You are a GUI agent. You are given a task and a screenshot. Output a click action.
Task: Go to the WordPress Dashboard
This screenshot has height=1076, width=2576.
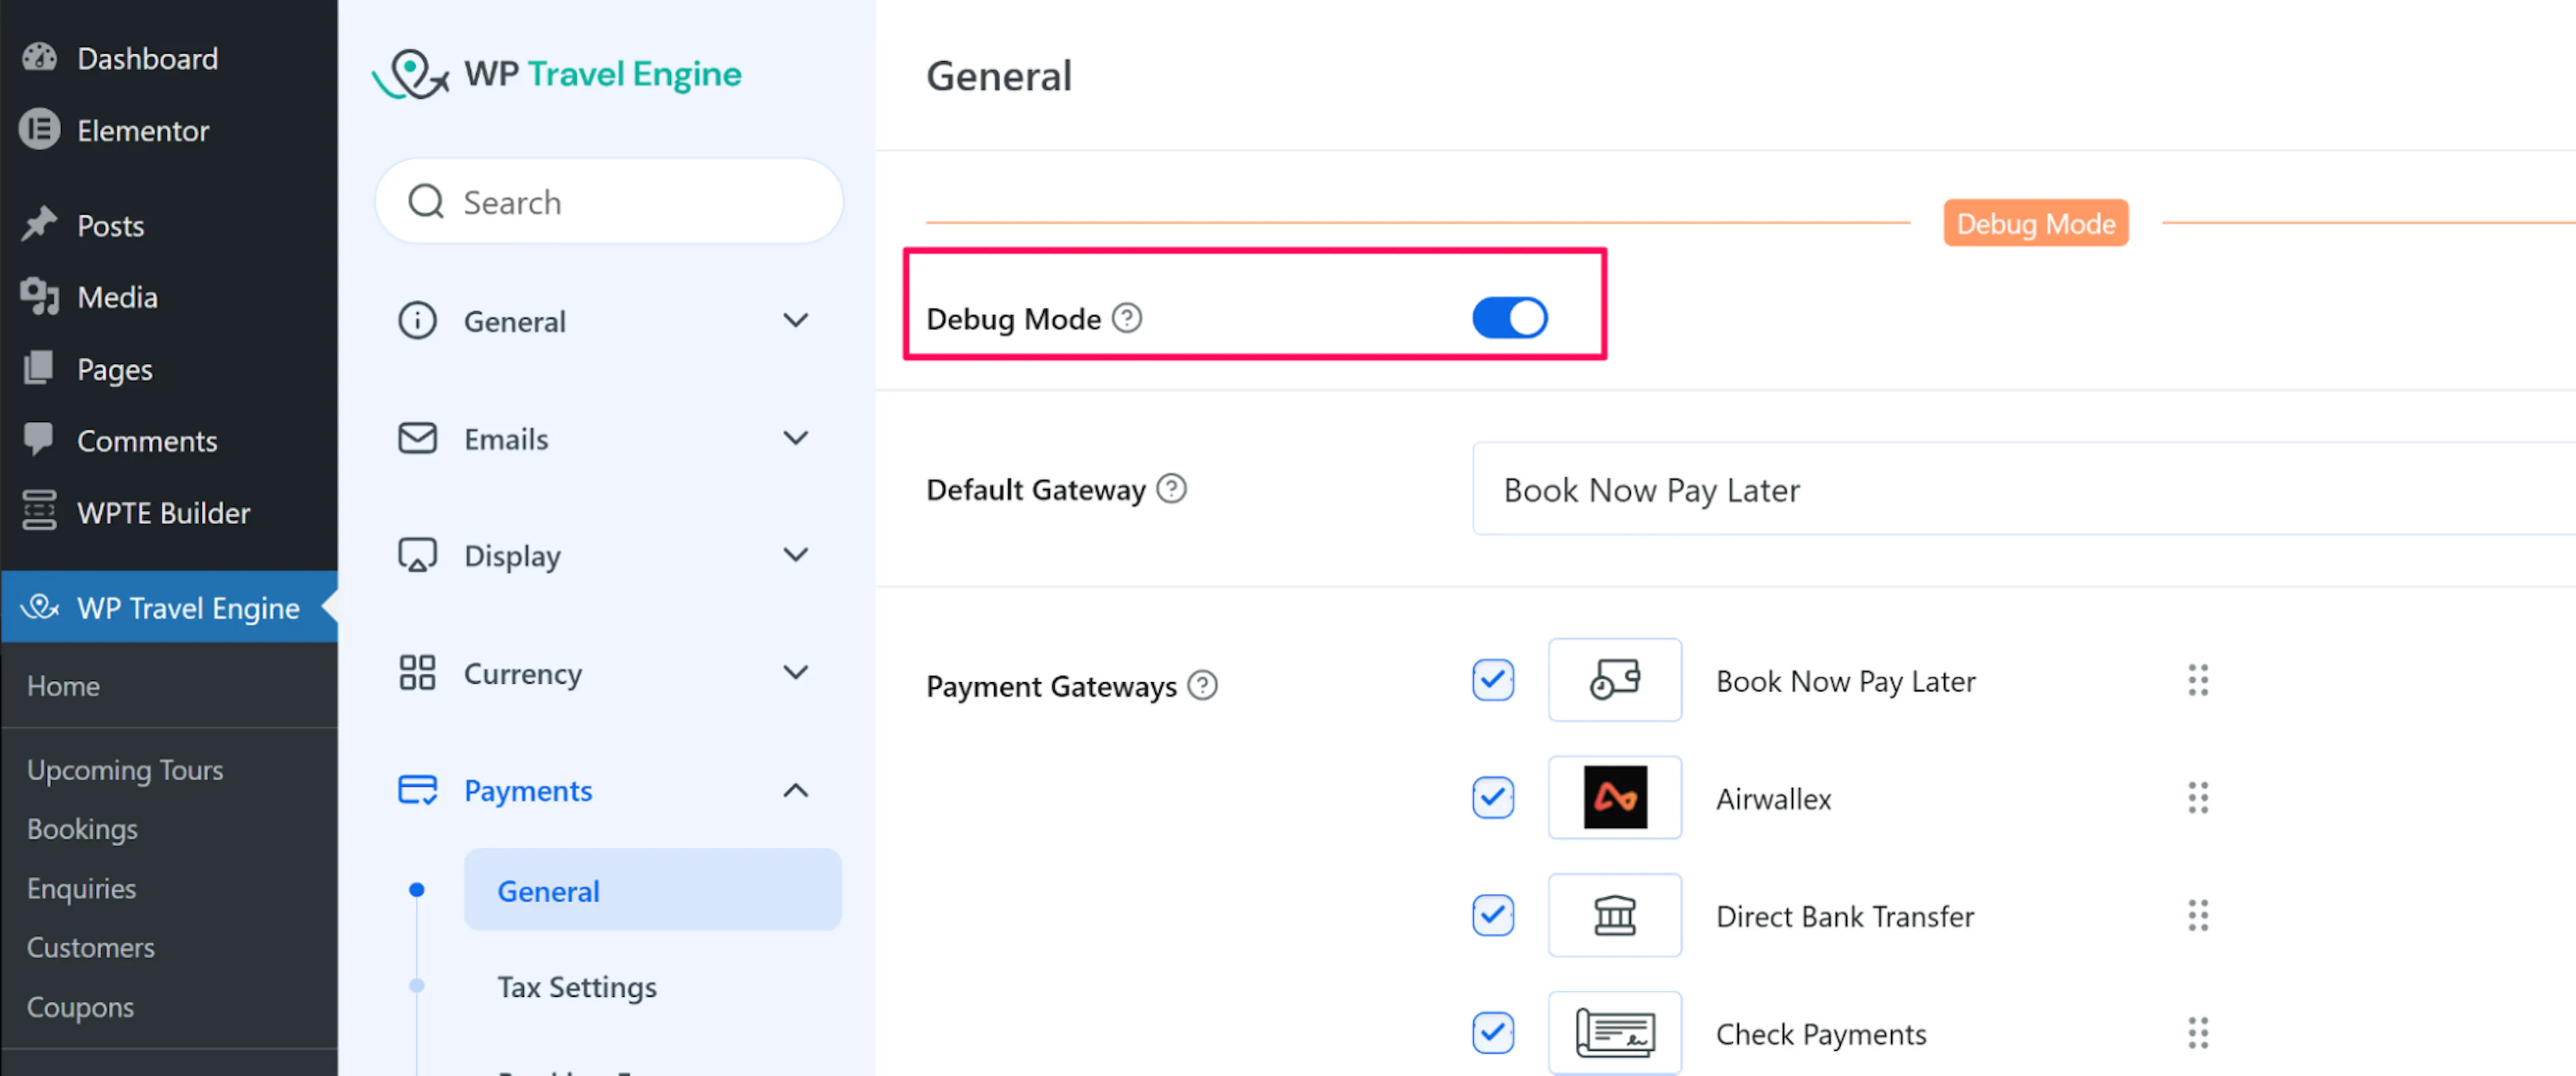pos(147,59)
